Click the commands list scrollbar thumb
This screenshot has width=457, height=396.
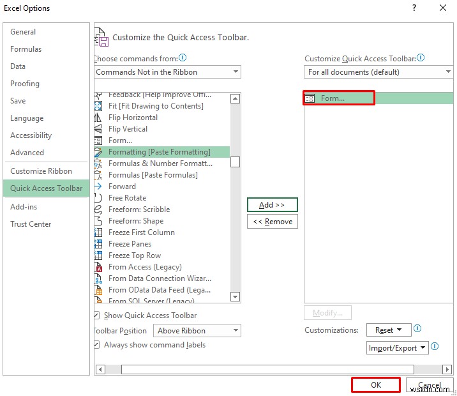[236, 162]
